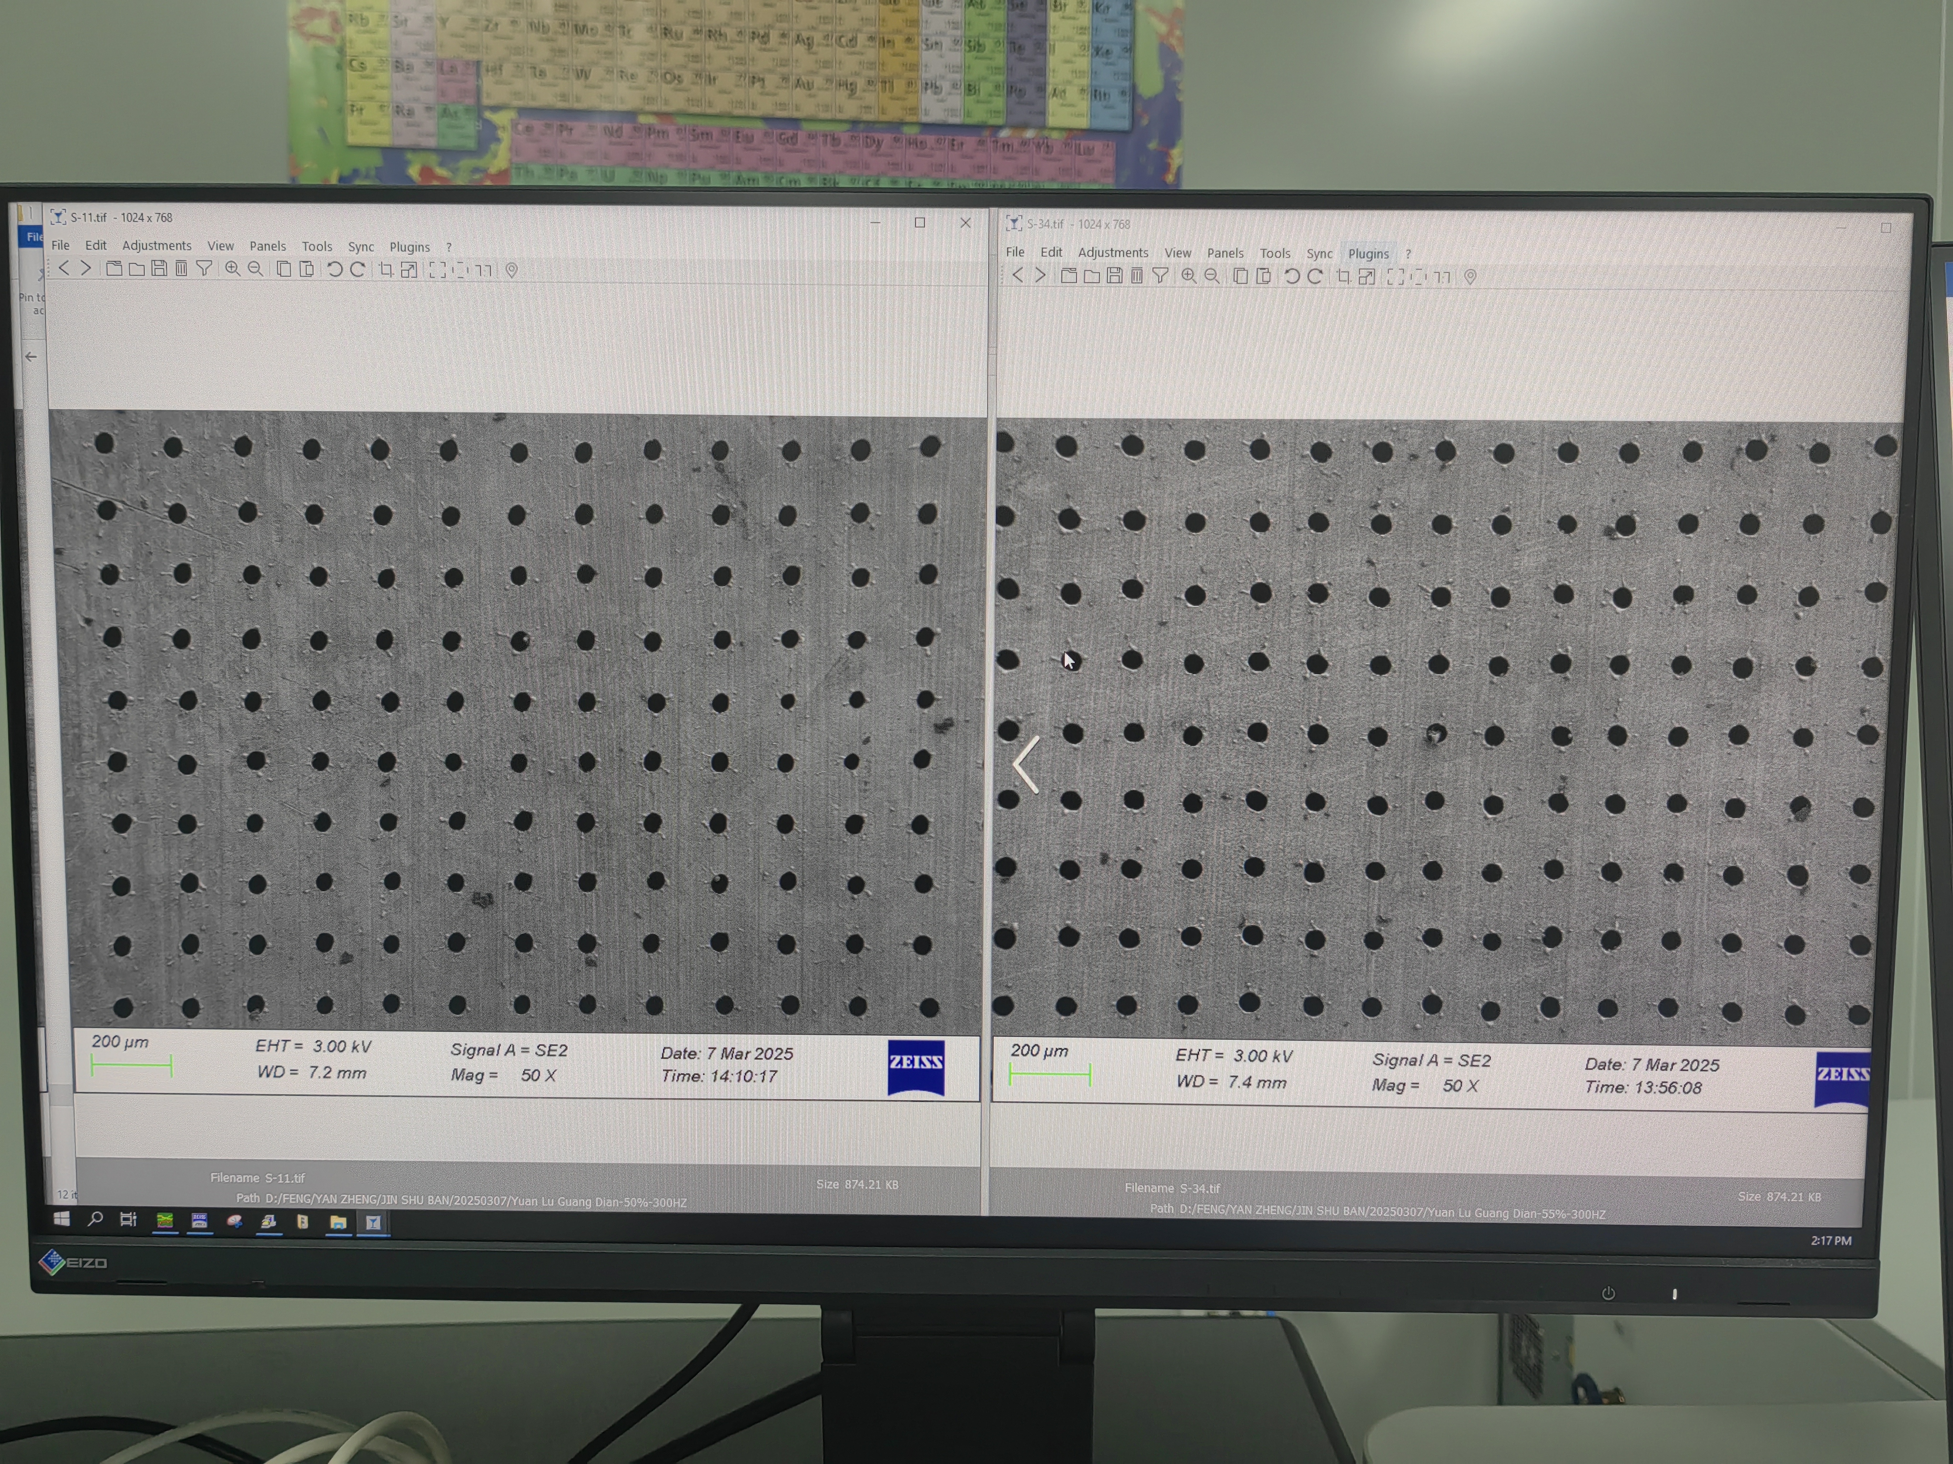
Task: Open the Tools menu in S-11.tif window
Action: [317, 246]
